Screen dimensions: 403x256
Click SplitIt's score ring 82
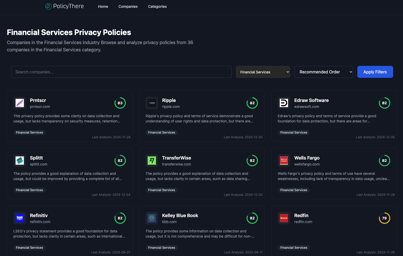[x=120, y=161]
